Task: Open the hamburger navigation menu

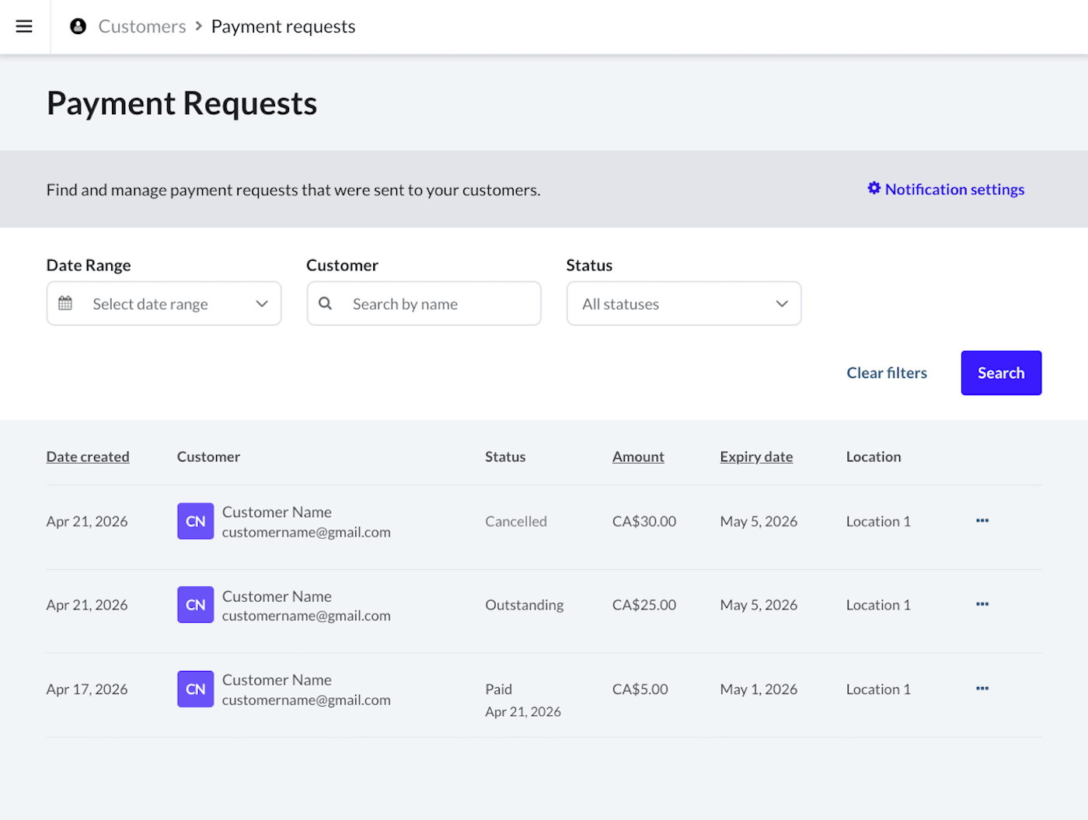Action: click(x=24, y=26)
